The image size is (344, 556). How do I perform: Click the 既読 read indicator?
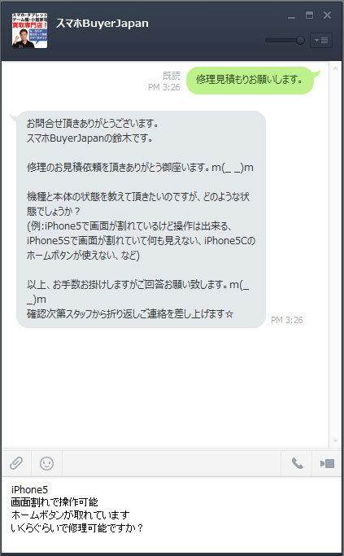[x=172, y=76]
